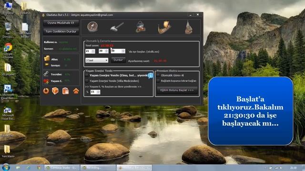The width and height of the screenshot is (305, 171).
Task: Click the orange clipboard icon
Action: tap(66, 91)
